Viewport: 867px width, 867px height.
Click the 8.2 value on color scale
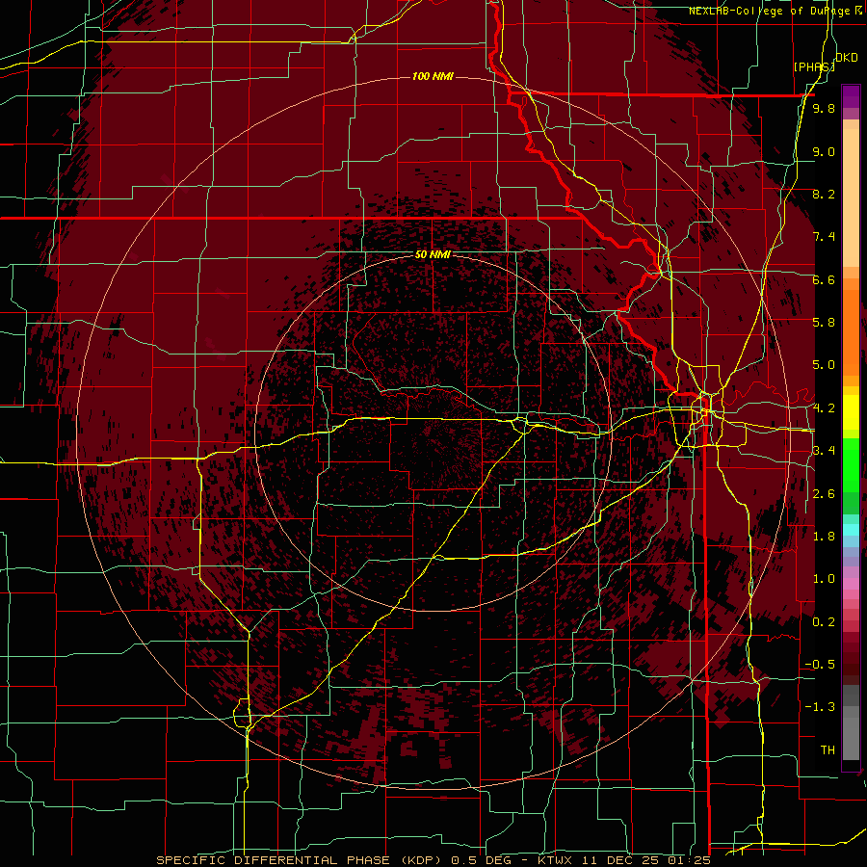(x=824, y=194)
